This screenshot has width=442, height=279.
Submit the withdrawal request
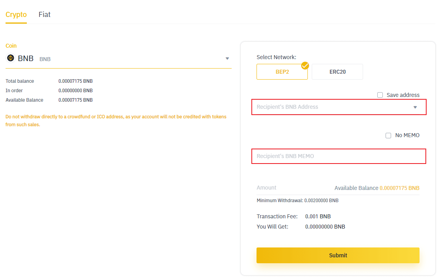coord(338,255)
